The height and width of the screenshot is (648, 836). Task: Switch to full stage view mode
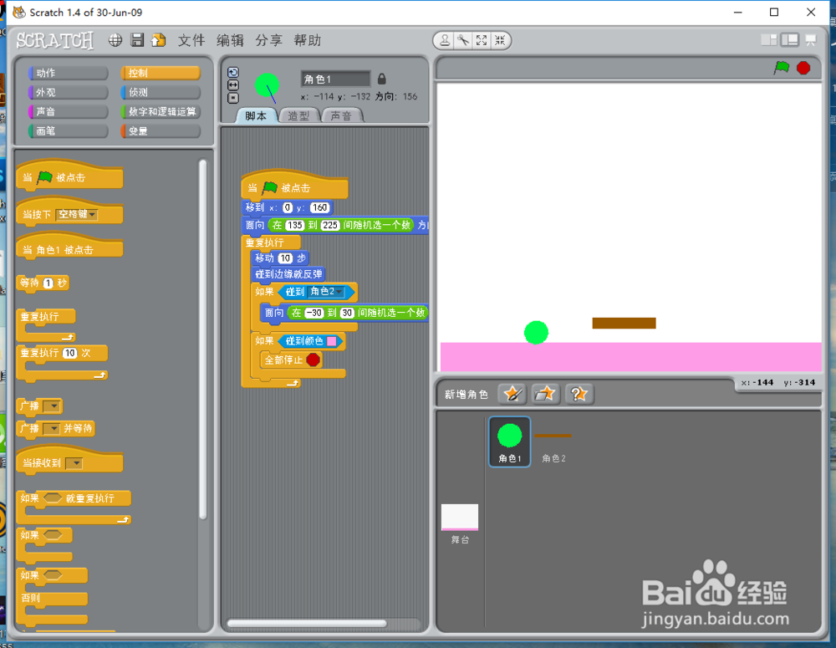tap(790, 40)
